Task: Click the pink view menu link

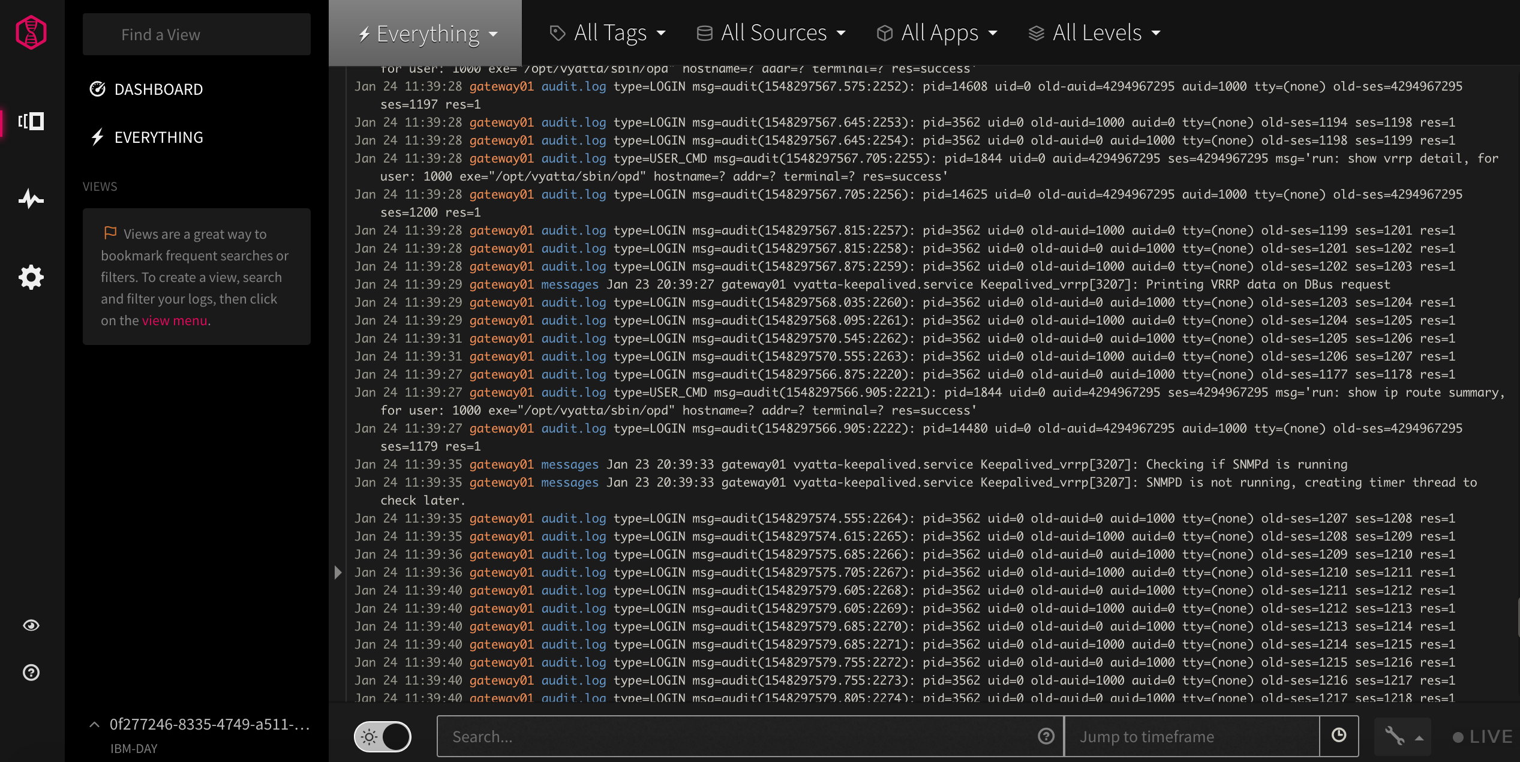Action: 174,320
